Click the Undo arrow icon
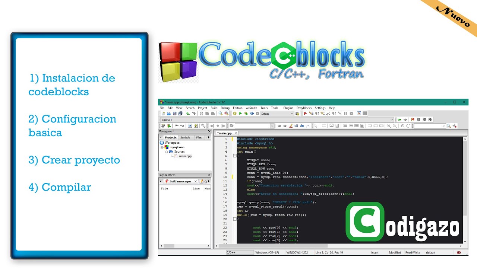This screenshot has height=268, width=477. [188, 114]
